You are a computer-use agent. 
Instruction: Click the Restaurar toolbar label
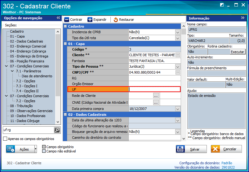127,20
